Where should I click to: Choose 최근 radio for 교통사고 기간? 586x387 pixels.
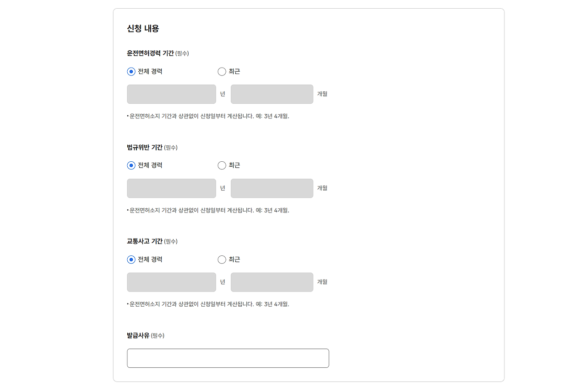[222, 260]
